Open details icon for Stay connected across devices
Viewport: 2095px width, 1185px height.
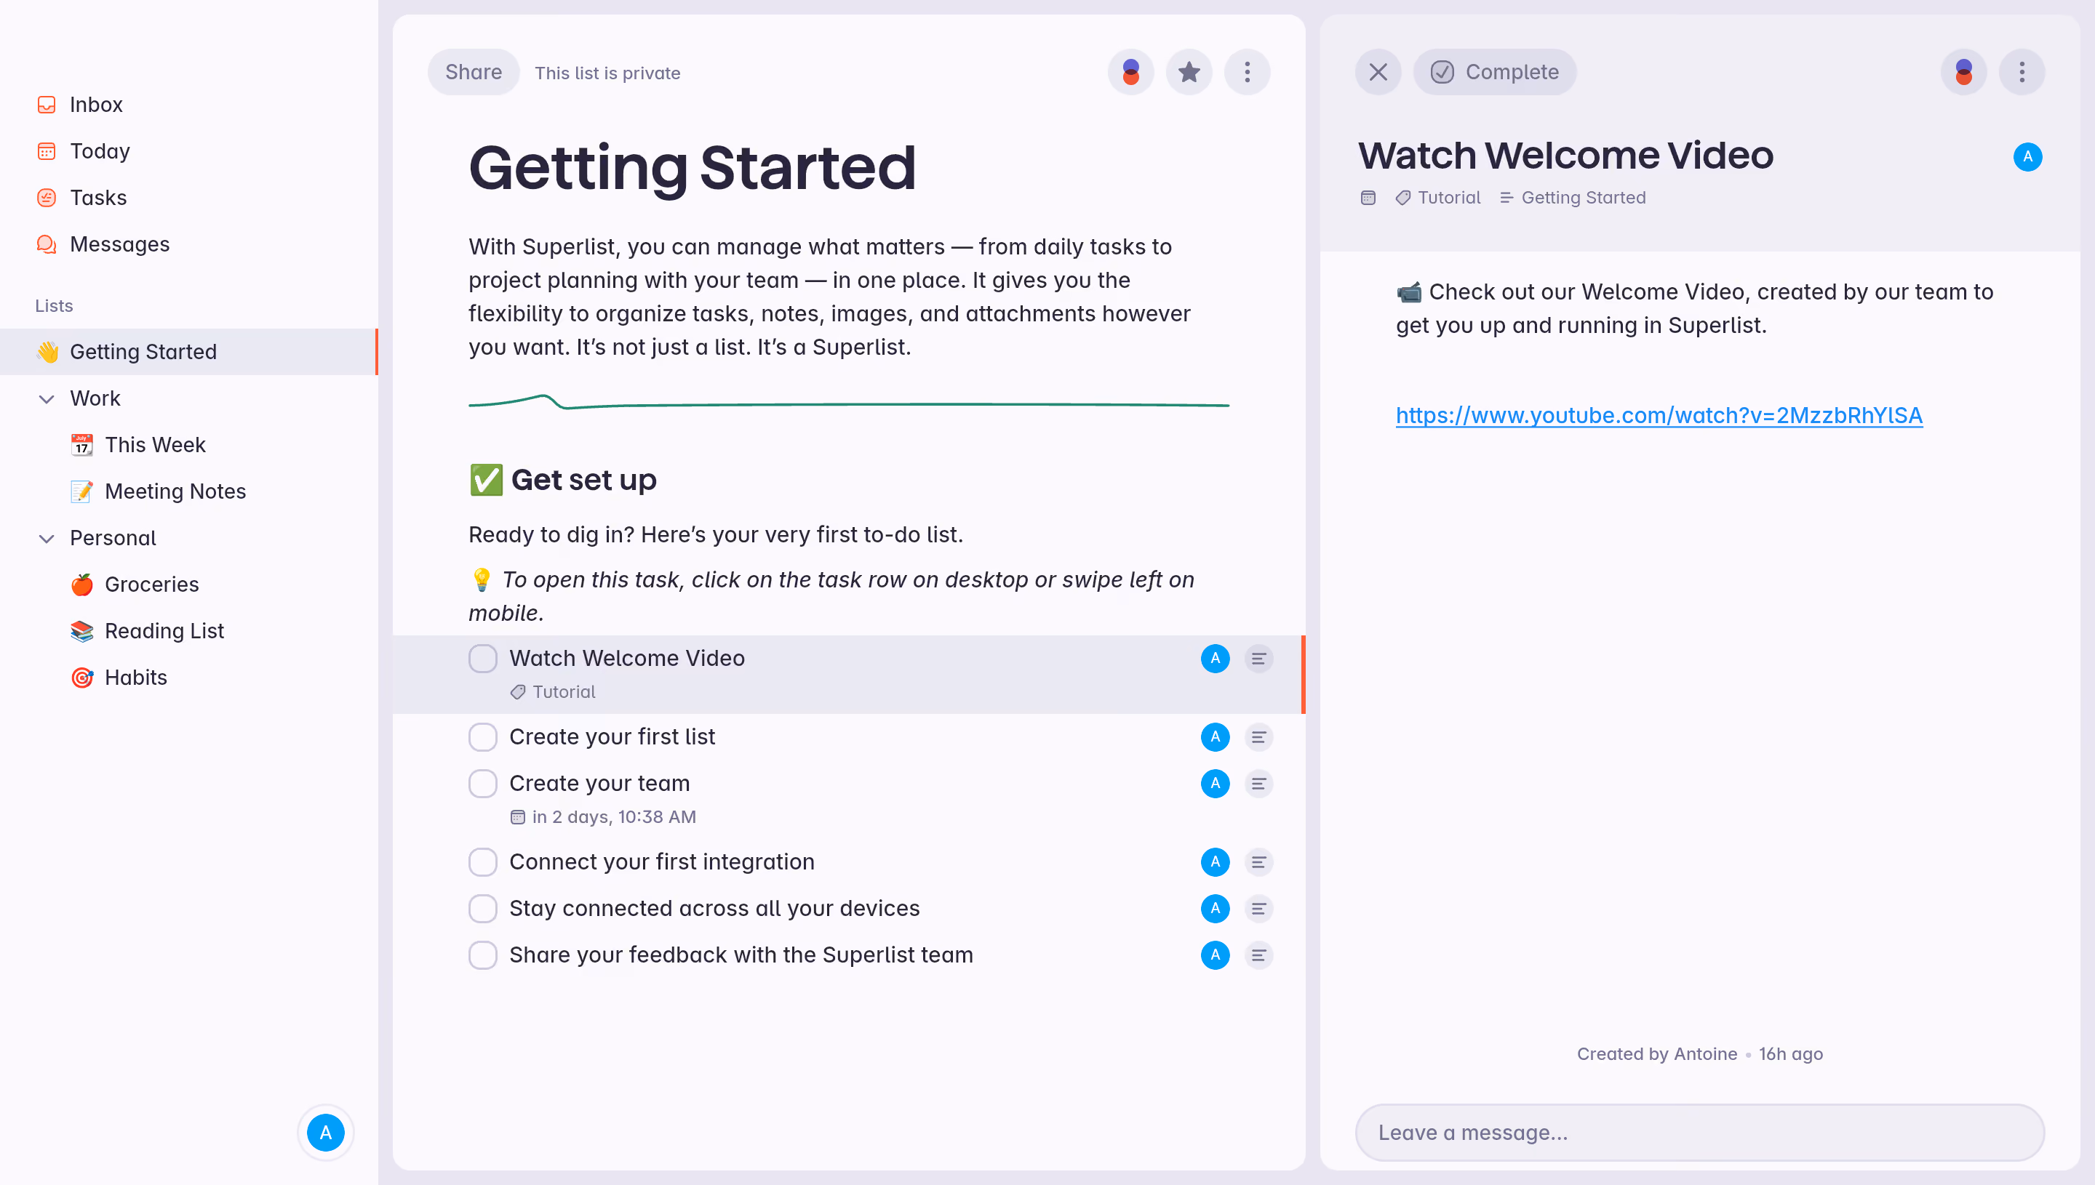pos(1258,907)
